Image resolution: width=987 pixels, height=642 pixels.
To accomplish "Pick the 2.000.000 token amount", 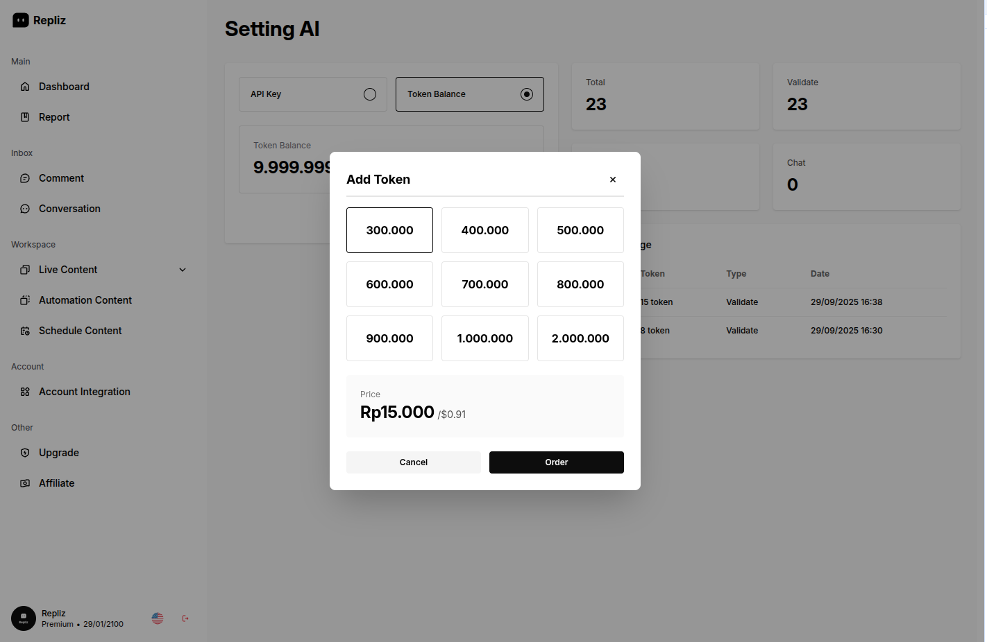I will (580, 338).
